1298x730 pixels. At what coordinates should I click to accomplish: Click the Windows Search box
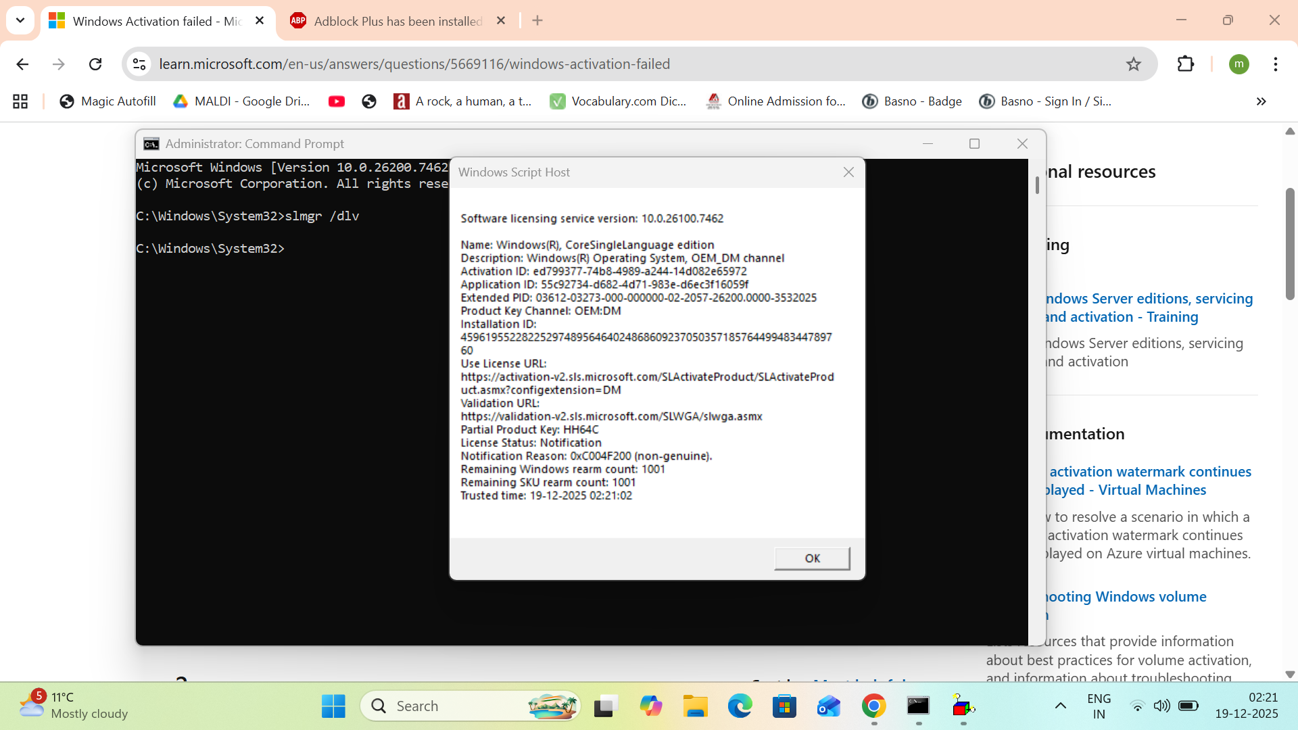coord(466,705)
